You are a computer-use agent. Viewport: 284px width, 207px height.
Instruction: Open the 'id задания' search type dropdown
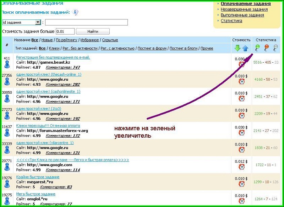tap(21, 22)
